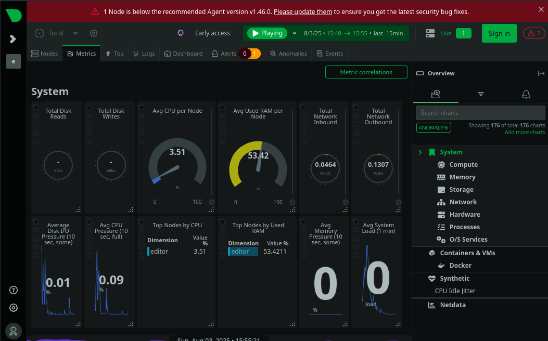
Task: Open the filter icon tab in right panel
Action: 480,94
